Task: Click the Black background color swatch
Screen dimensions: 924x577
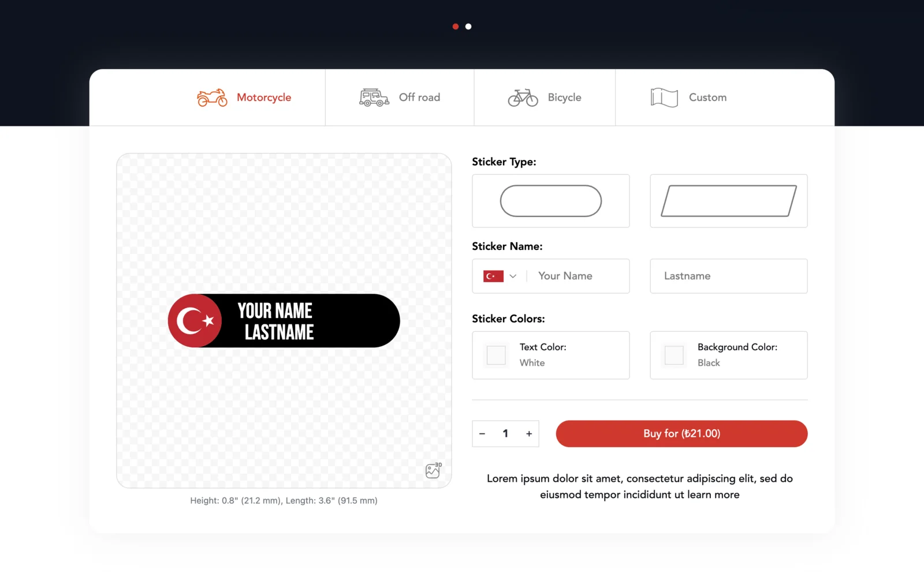Action: (674, 355)
